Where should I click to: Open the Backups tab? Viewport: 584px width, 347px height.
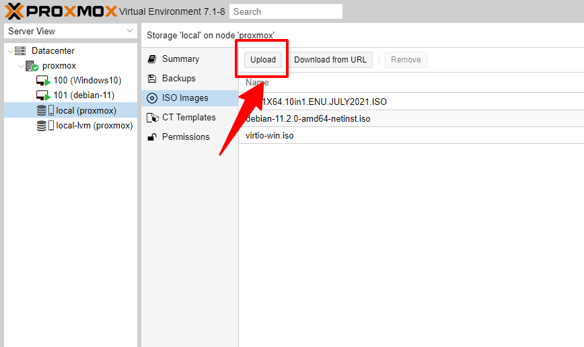(190, 79)
